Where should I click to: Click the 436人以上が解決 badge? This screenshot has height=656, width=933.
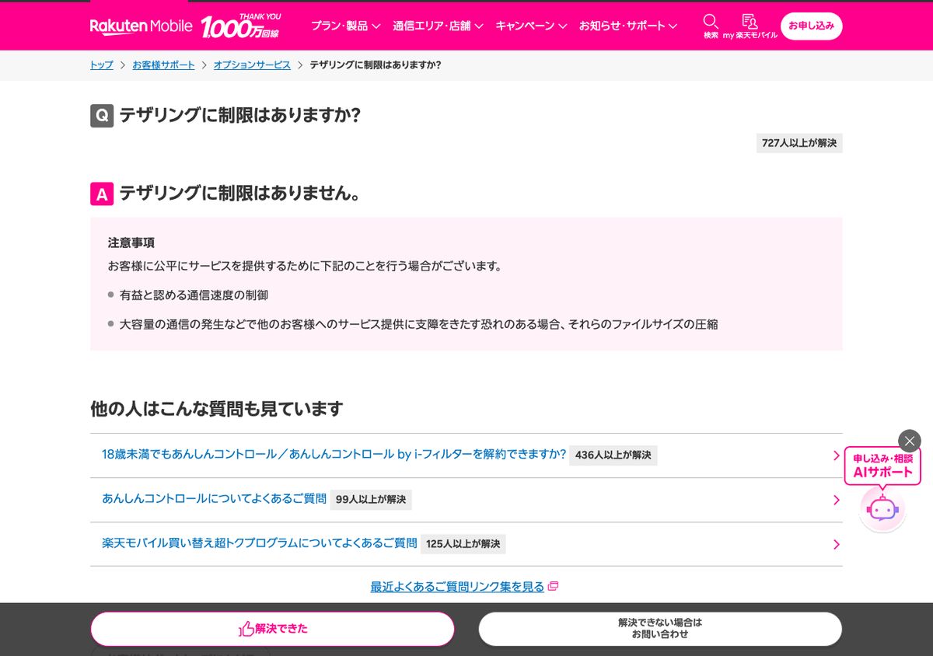pyautogui.click(x=613, y=455)
